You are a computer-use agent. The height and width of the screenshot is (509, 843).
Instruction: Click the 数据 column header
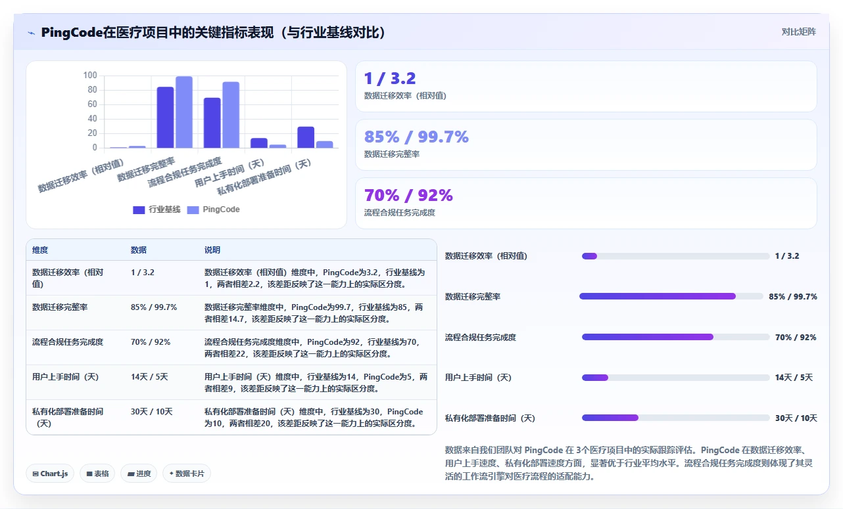(139, 250)
